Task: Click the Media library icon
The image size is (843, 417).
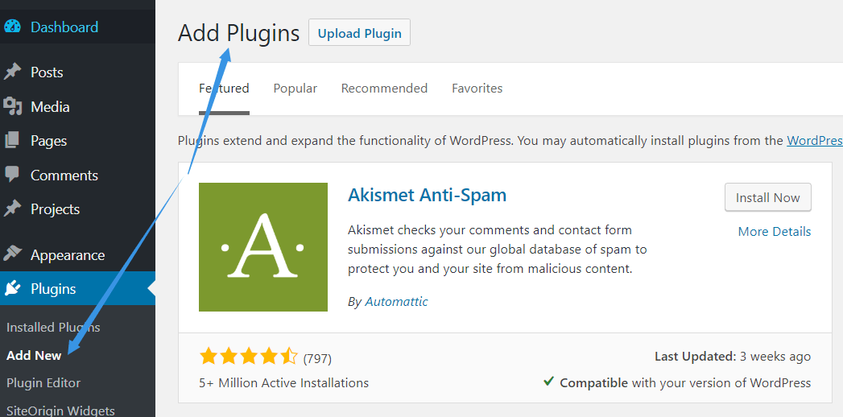Action: pos(12,106)
